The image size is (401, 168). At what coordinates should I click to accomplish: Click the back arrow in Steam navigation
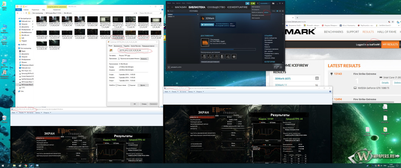click(168, 7)
